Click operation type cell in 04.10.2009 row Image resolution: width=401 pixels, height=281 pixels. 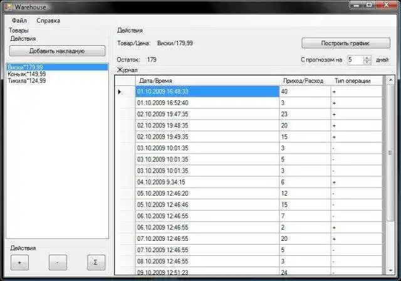click(x=357, y=182)
